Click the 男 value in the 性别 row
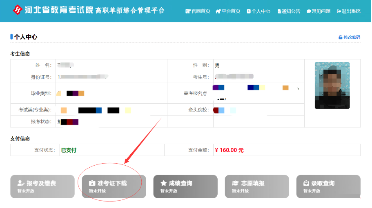This screenshot has width=372, height=208. tap(217, 66)
